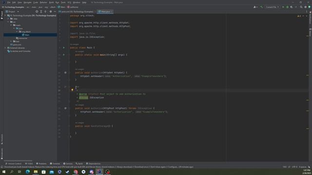Select the resources folder
This screenshot has height=175, width=312.
pyautogui.click(x=21, y=38)
